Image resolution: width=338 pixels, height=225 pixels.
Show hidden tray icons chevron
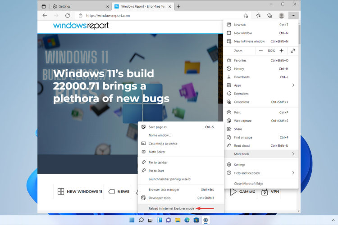[333, 220]
